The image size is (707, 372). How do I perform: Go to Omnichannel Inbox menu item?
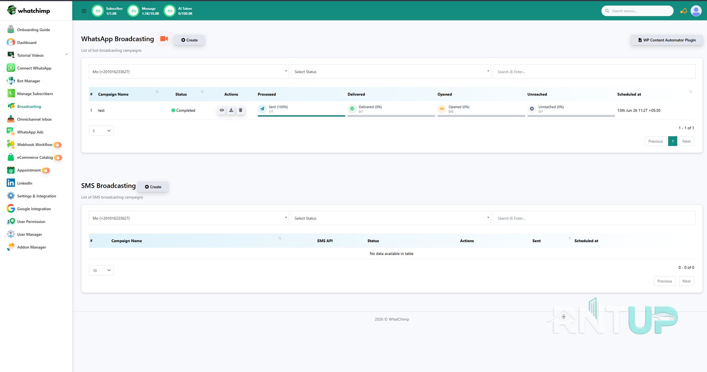[x=34, y=119]
